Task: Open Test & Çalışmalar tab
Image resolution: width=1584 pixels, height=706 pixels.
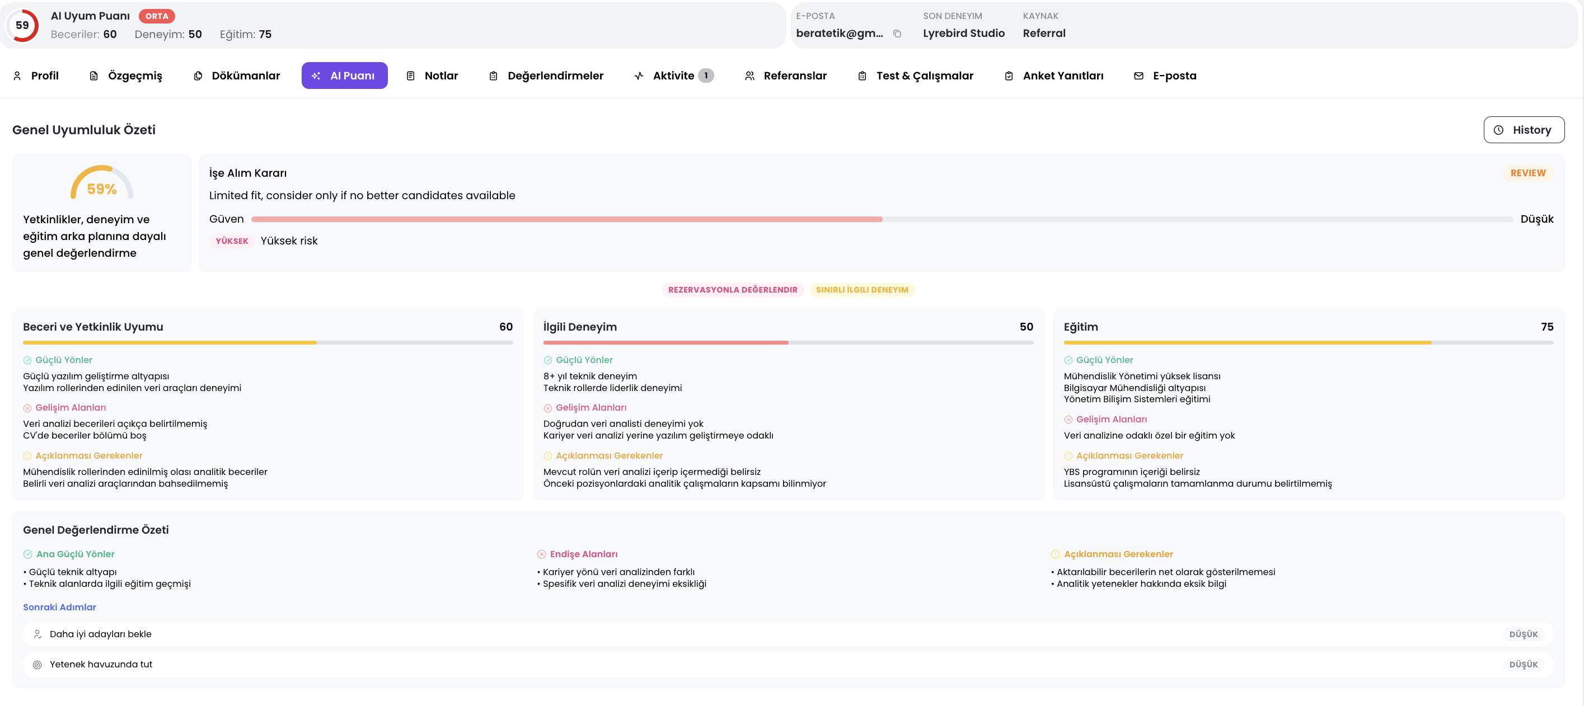Action: coord(915,76)
